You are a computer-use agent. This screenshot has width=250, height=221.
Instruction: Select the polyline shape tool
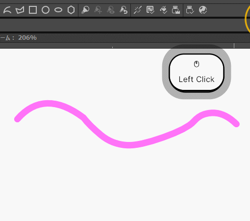(20, 10)
